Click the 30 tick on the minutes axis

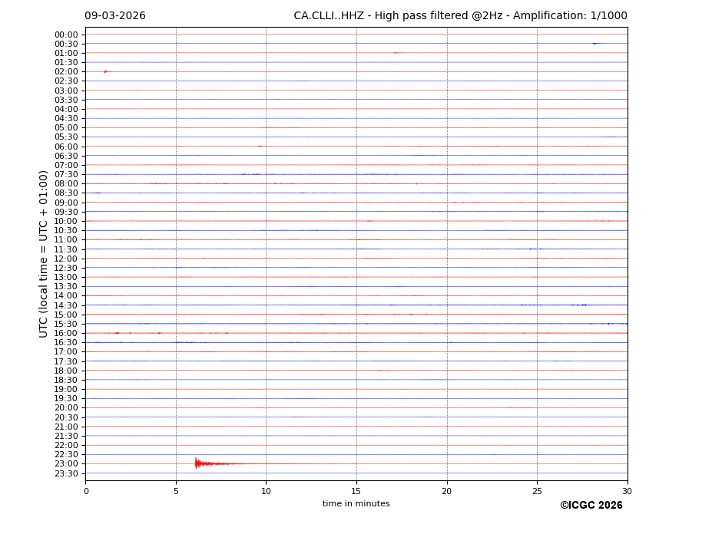point(627,491)
